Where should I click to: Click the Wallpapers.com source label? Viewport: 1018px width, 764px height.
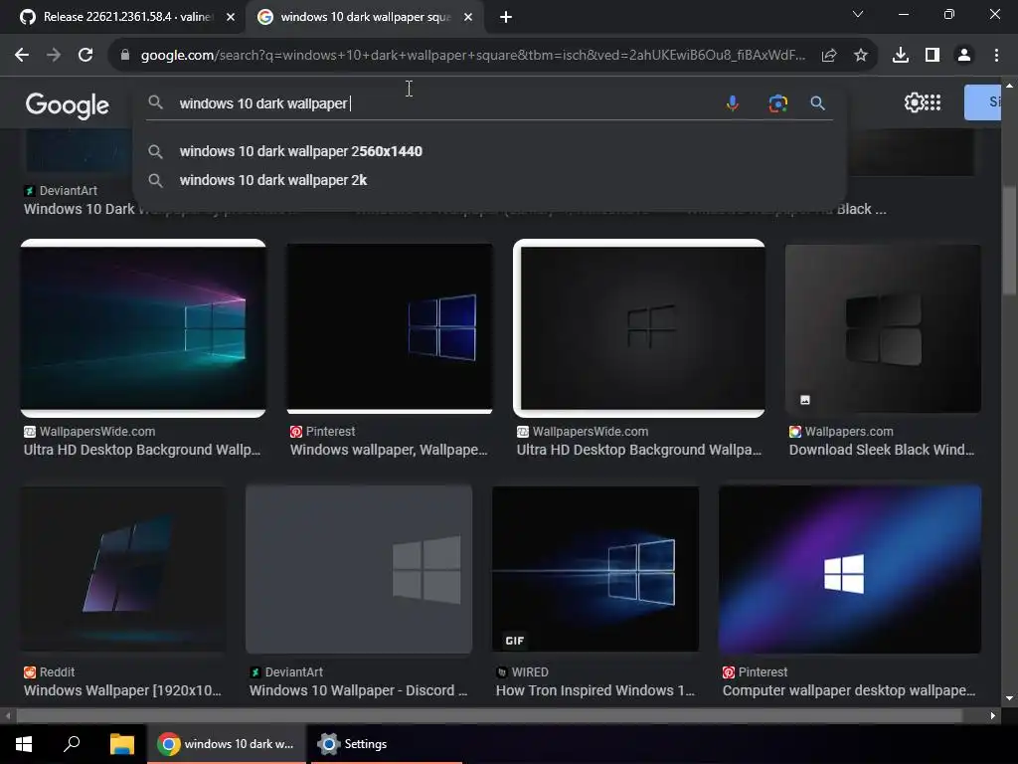pyautogui.click(x=849, y=432)
